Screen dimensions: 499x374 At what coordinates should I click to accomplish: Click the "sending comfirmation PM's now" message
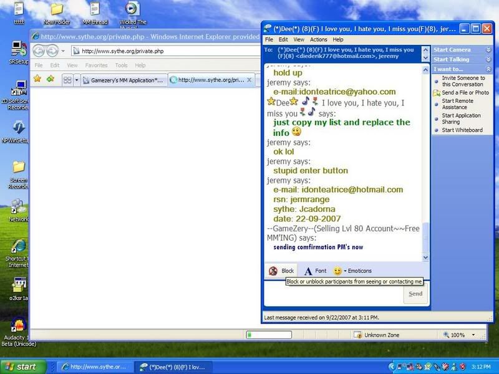(x=318, y=247)
